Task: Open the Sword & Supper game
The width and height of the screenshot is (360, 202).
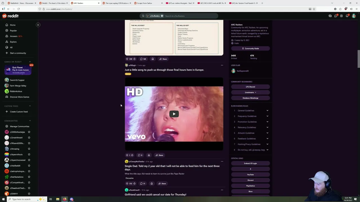Action: 18,80
